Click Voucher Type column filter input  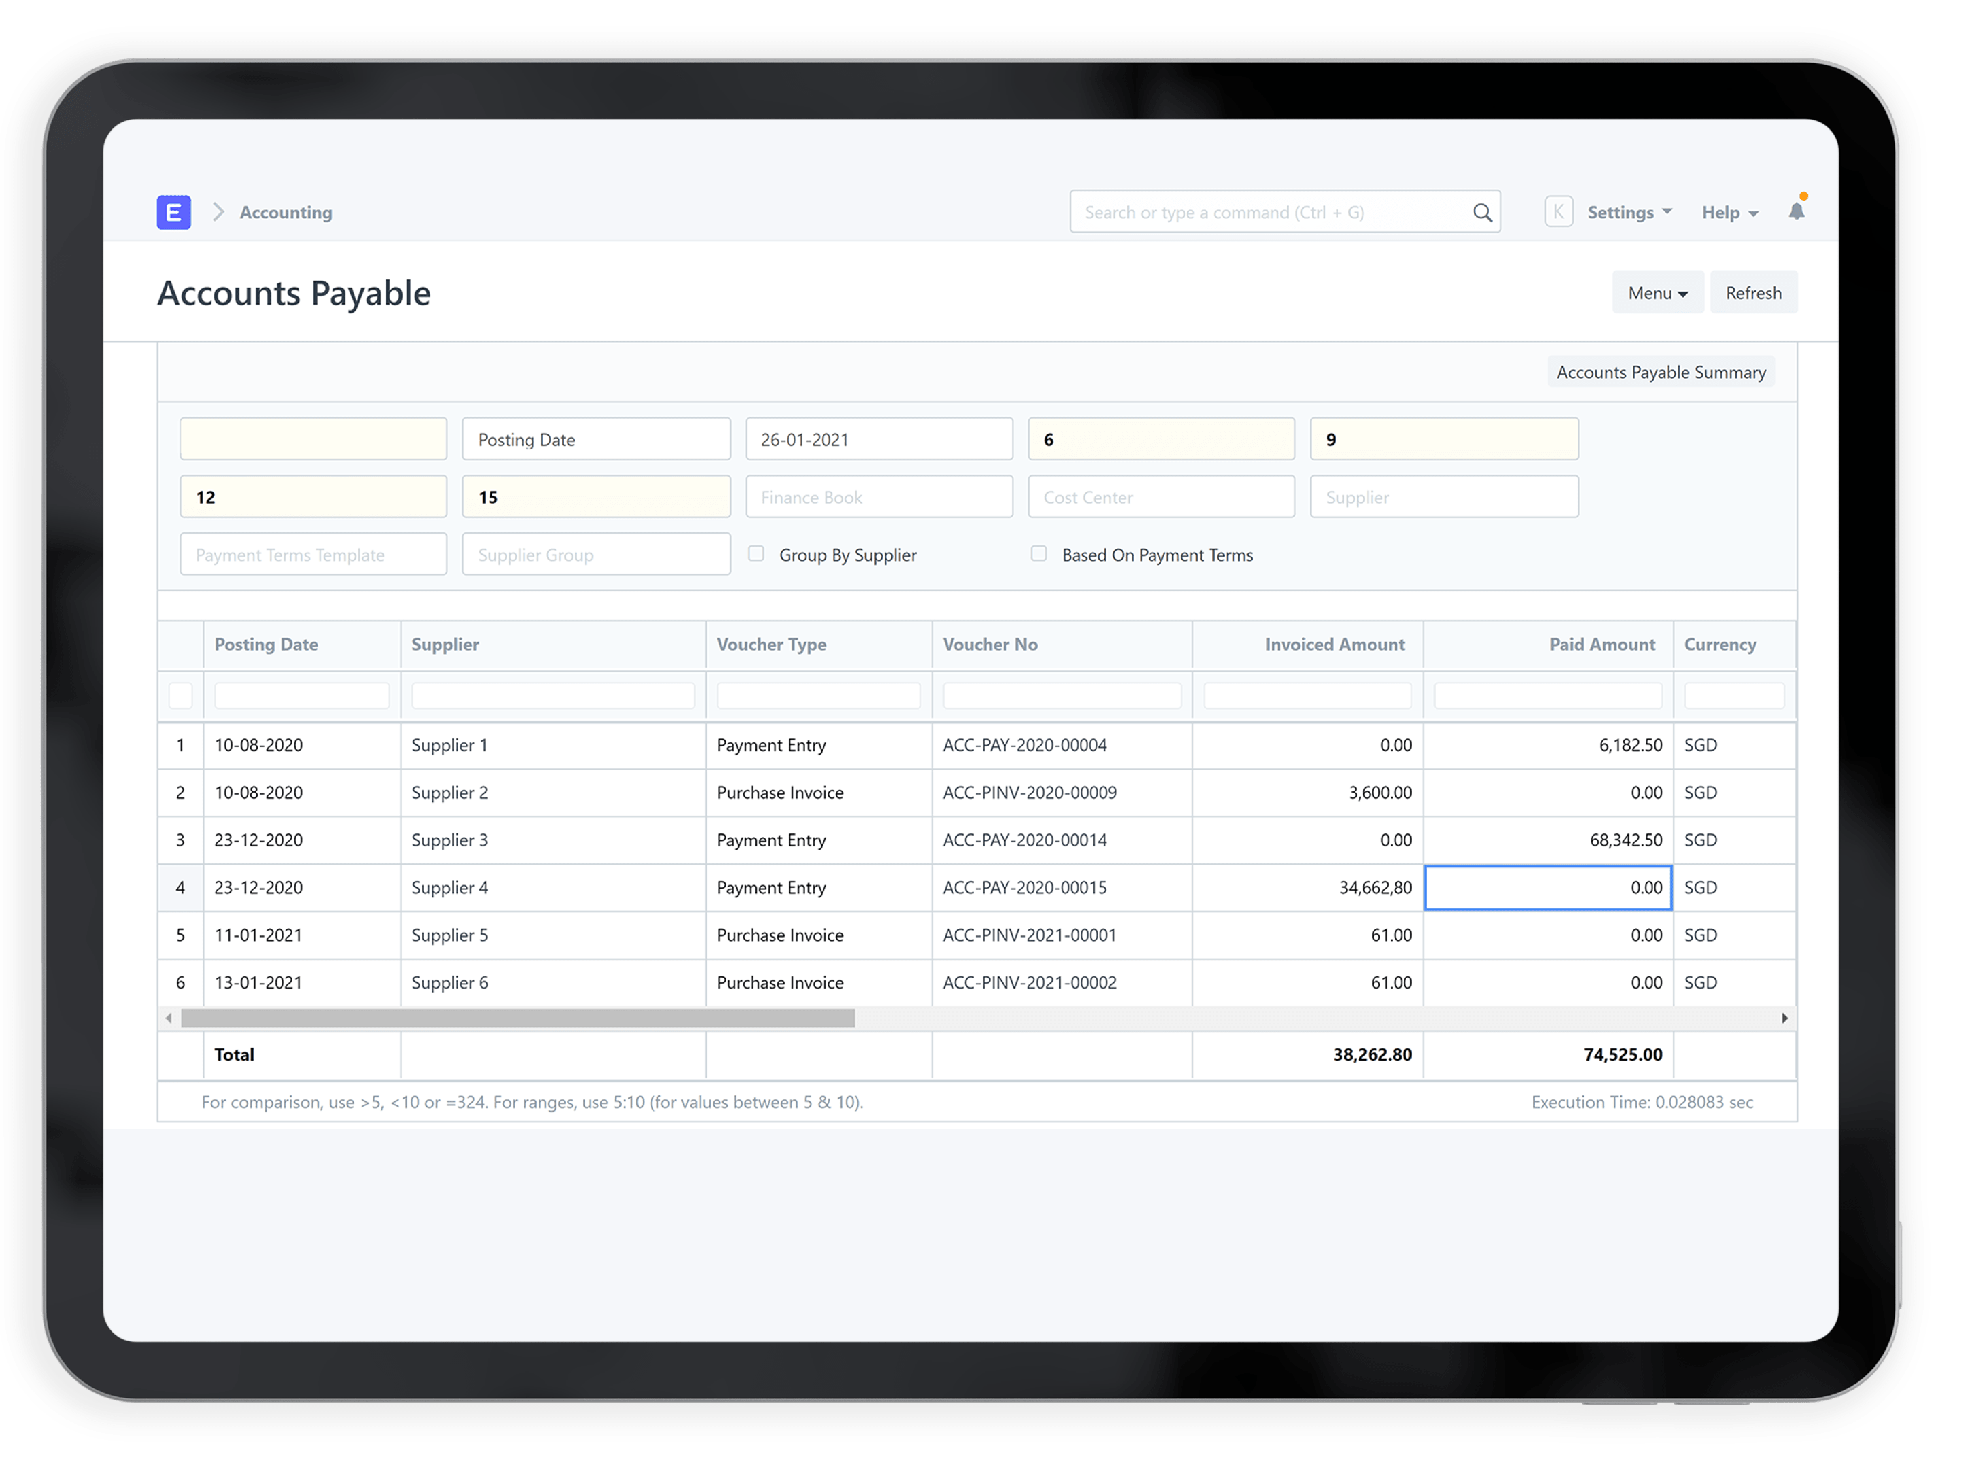pyautogui.click(x=819, y=695)
